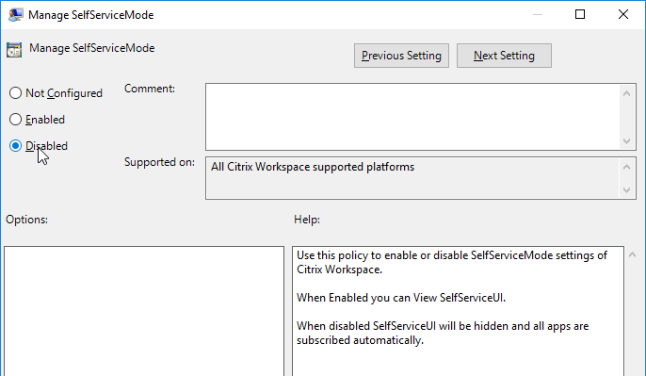Click the Comment box scroll down arrow
646x376 pixels.
click(x=626, y=141)
